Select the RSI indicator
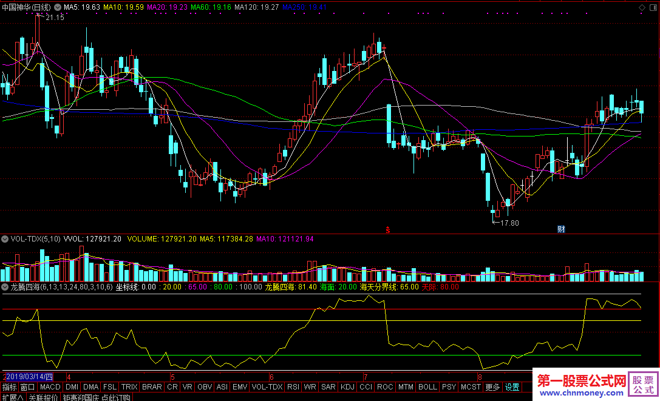 [x=293, y=386]
